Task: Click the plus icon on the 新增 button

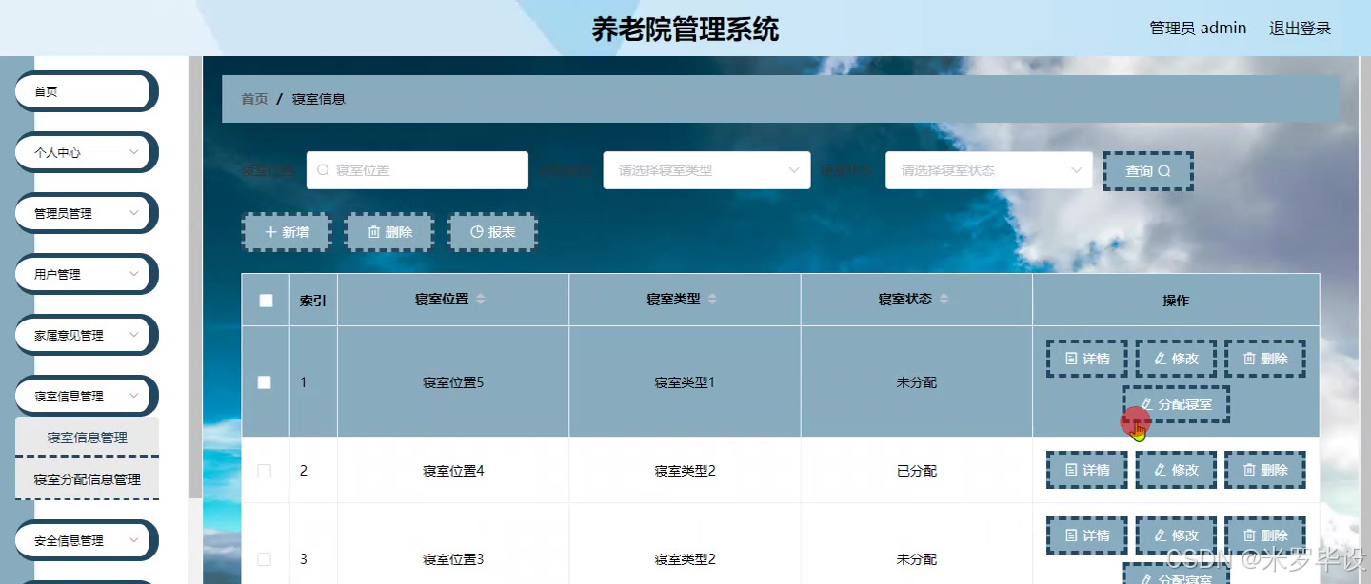Action: click(268, 231)
